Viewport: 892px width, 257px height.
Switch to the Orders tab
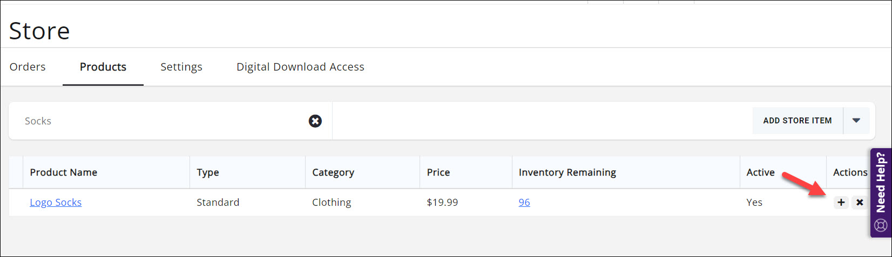point(28,67)
